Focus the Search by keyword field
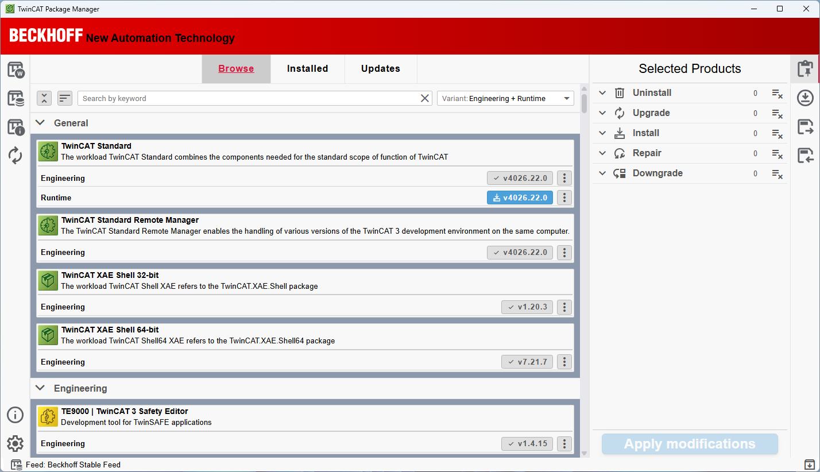 click(250, 98)
